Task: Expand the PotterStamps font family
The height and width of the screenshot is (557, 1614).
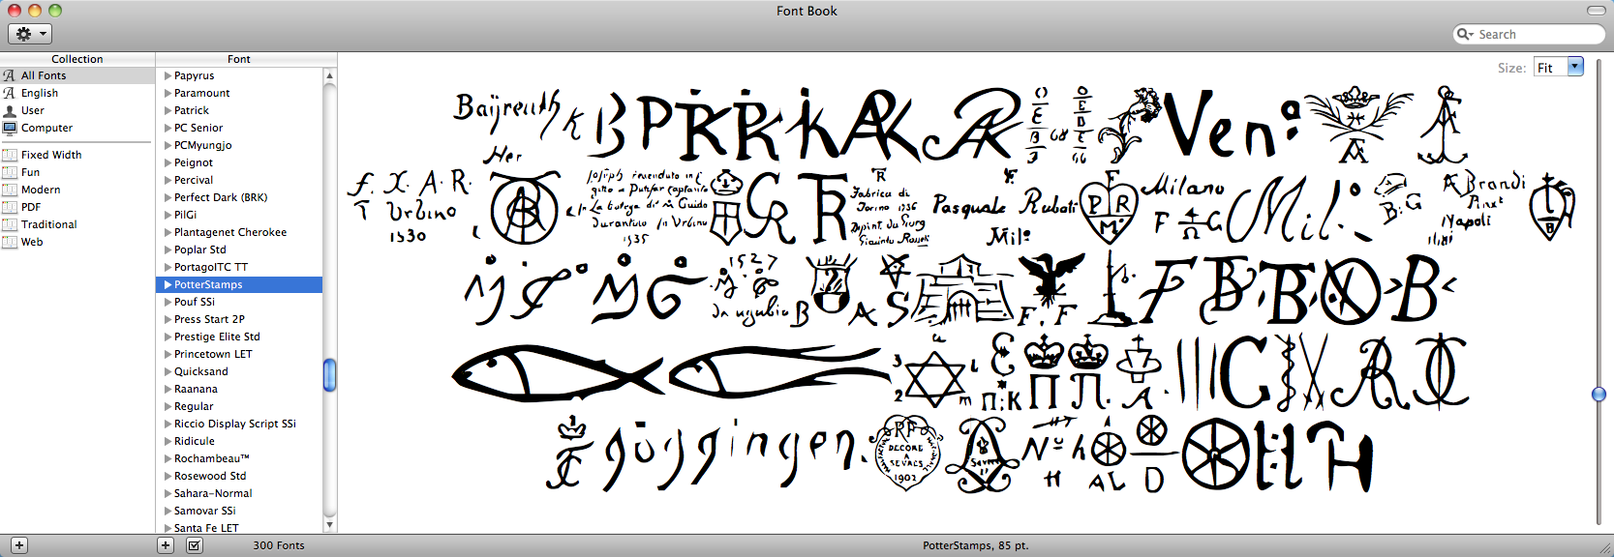Action: (x=167, y=284)
